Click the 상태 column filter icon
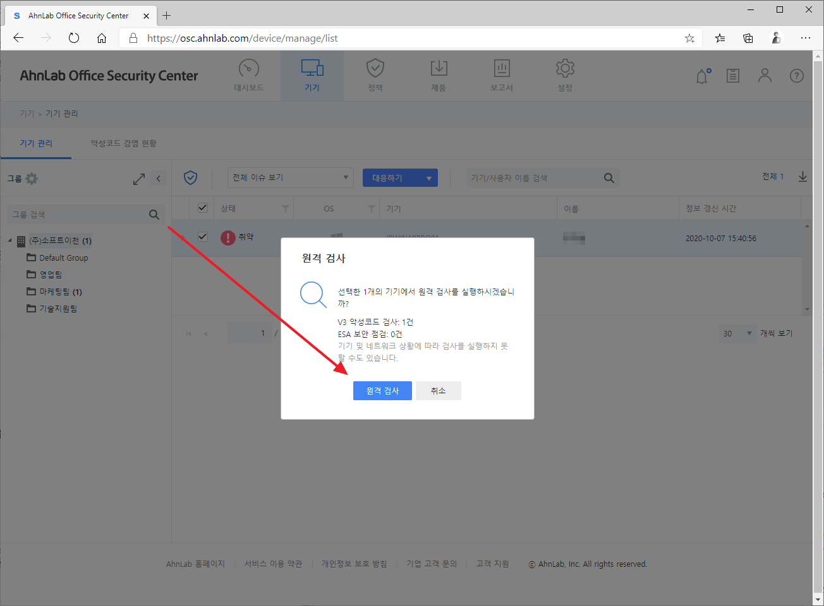 [286, 208]
